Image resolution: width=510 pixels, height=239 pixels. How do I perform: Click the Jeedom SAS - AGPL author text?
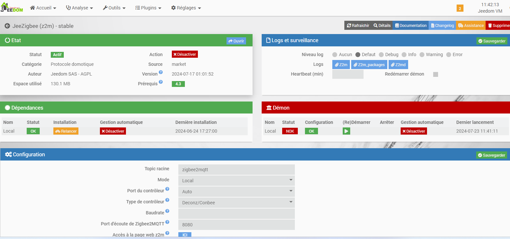click(72, 74)
